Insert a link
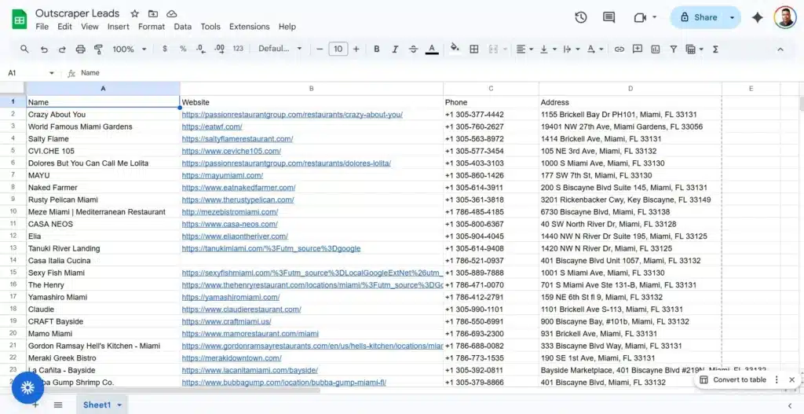Image resolution: width=804 pixels, height=414 pixels. [x=619, y=49]
